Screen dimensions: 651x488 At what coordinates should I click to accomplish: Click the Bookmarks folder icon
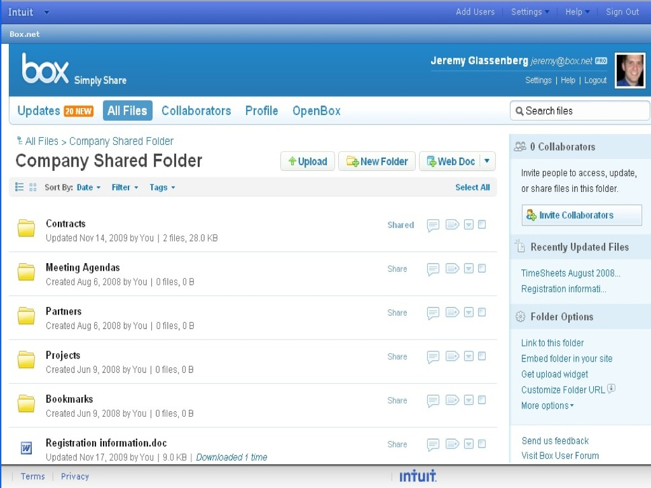(26, 403)
